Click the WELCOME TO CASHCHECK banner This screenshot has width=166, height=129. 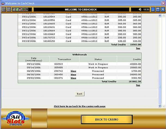tap(81, 9)
